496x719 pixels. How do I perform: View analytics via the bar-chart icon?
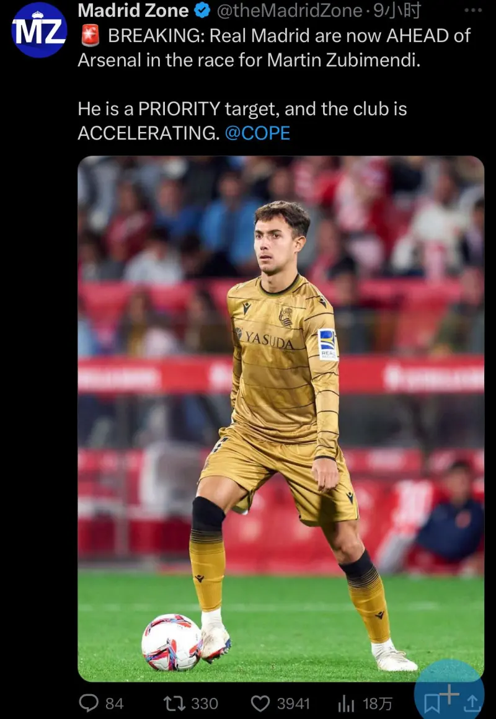pos(345,703)
